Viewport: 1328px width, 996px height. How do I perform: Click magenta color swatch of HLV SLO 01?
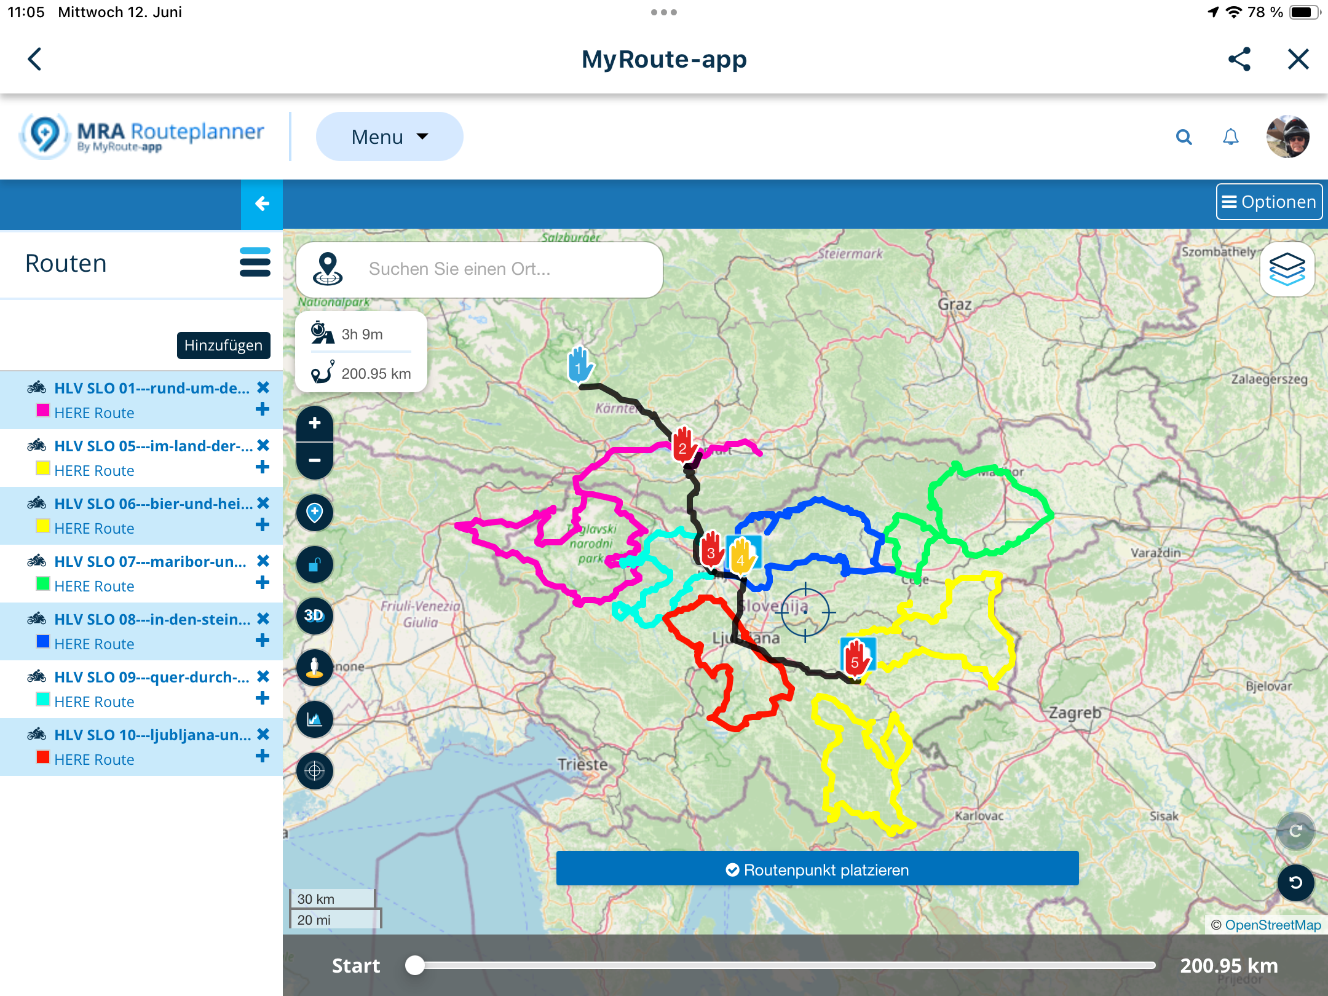[x=42, y=411]
